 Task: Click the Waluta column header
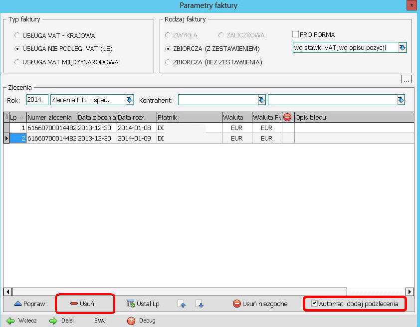[237, 117]
